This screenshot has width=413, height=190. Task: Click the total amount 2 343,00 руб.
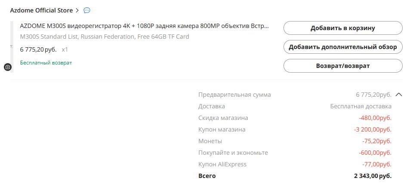[x=373, y=176]
